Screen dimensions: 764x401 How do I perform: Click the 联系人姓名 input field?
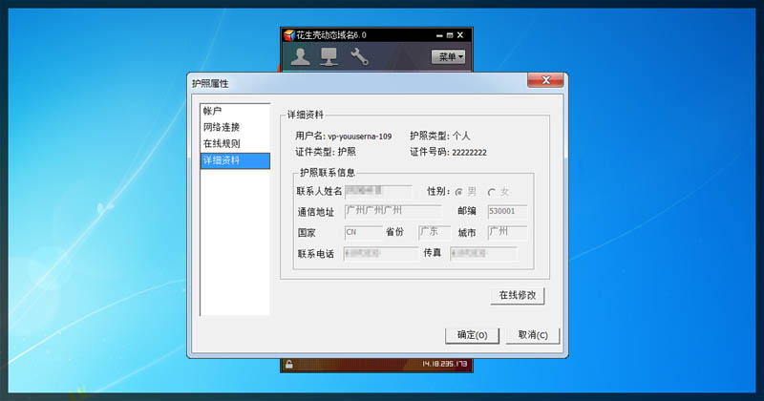tap(378, 192)
